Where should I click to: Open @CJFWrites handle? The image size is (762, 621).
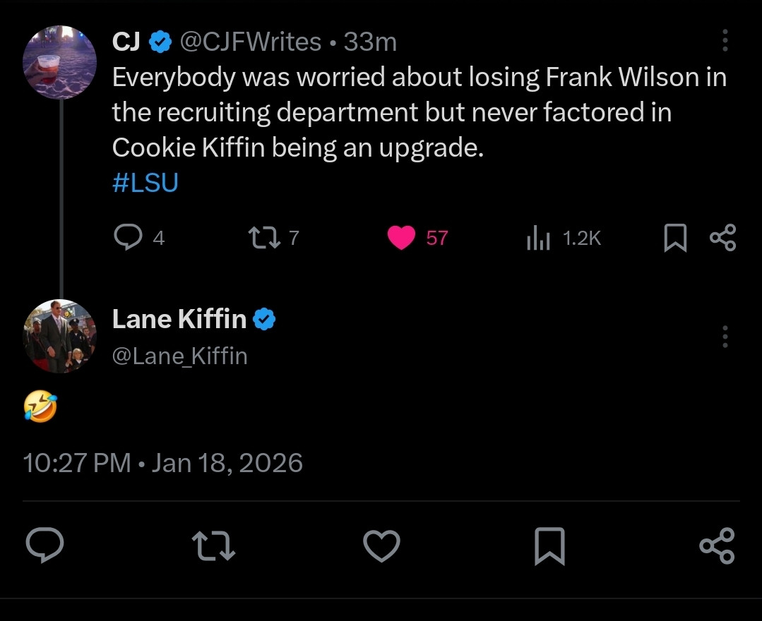pos(251,42)
